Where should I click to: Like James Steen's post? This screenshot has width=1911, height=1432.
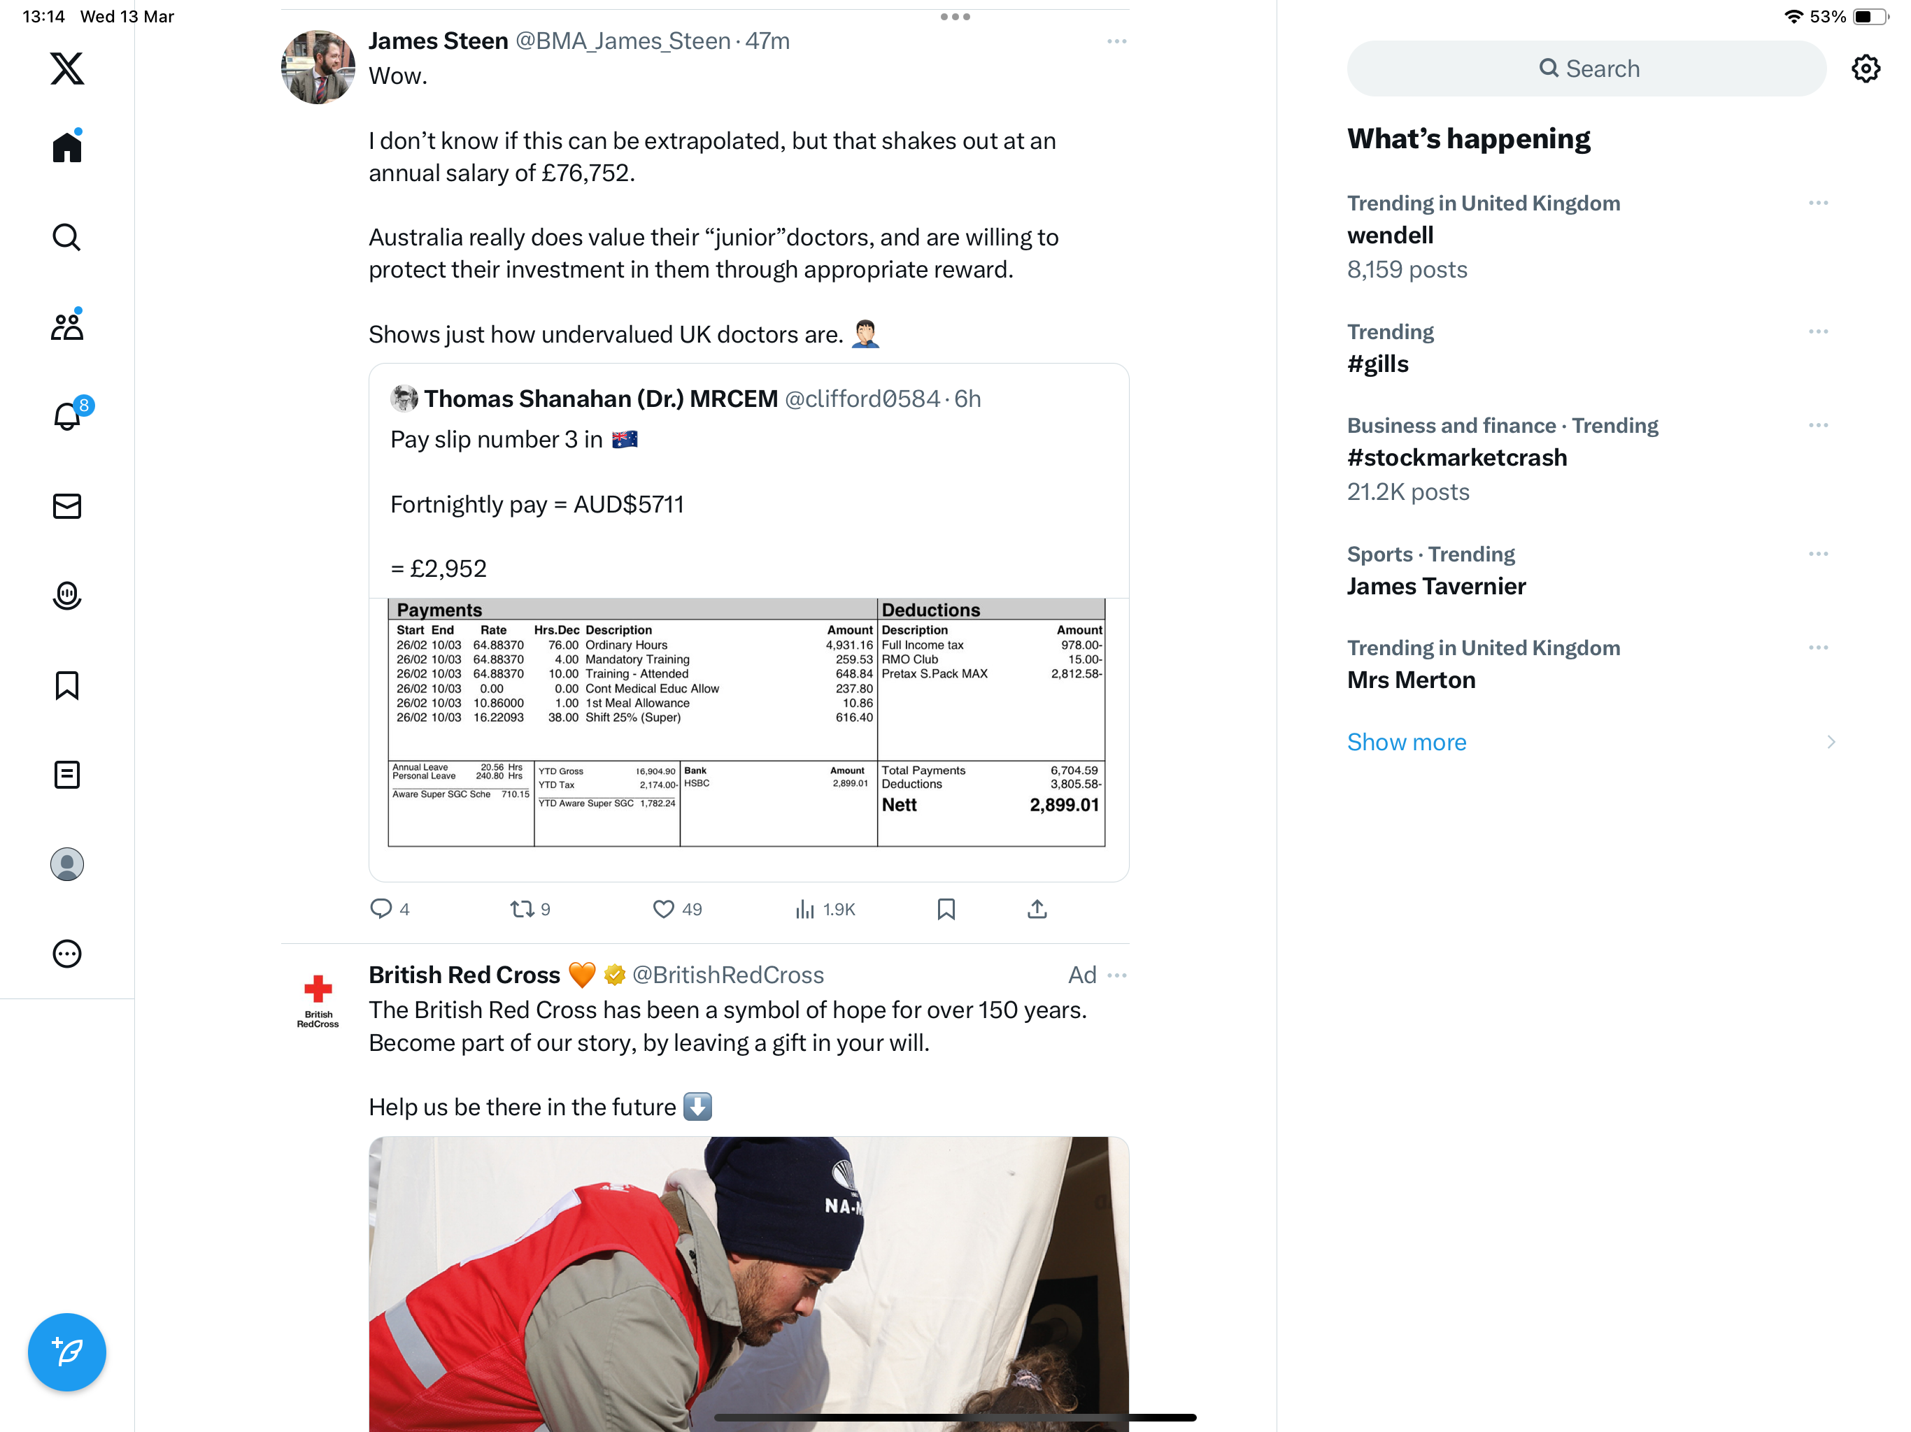pyautogui.click(x=676, y=908)
